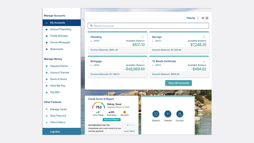Click Current Balance: $7,253.35 text

coord(166,50)
